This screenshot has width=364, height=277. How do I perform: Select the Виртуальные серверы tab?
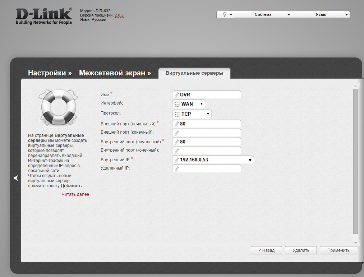point(194,73)
